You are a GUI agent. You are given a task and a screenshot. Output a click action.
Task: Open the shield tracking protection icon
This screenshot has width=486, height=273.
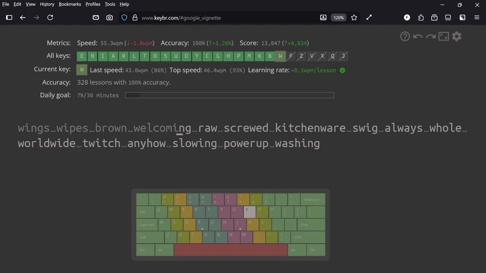click(124, 17)
